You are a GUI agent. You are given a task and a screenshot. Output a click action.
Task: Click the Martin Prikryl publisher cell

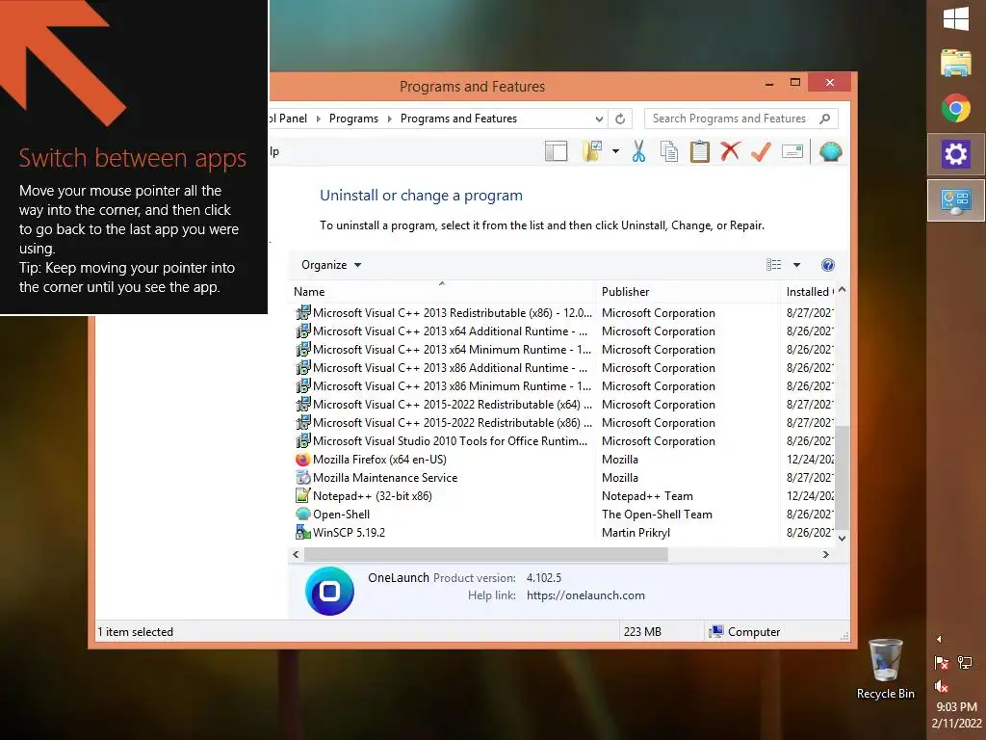pyautogui.click(x=636, y=532)
